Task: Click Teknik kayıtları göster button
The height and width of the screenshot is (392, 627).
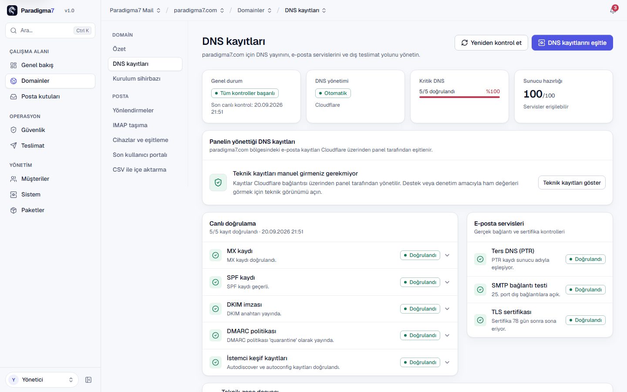Action: [x=572, y=182]
